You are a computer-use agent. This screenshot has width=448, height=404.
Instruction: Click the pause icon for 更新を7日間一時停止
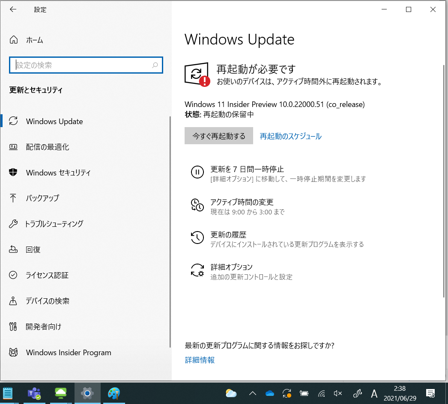(197, 172)
